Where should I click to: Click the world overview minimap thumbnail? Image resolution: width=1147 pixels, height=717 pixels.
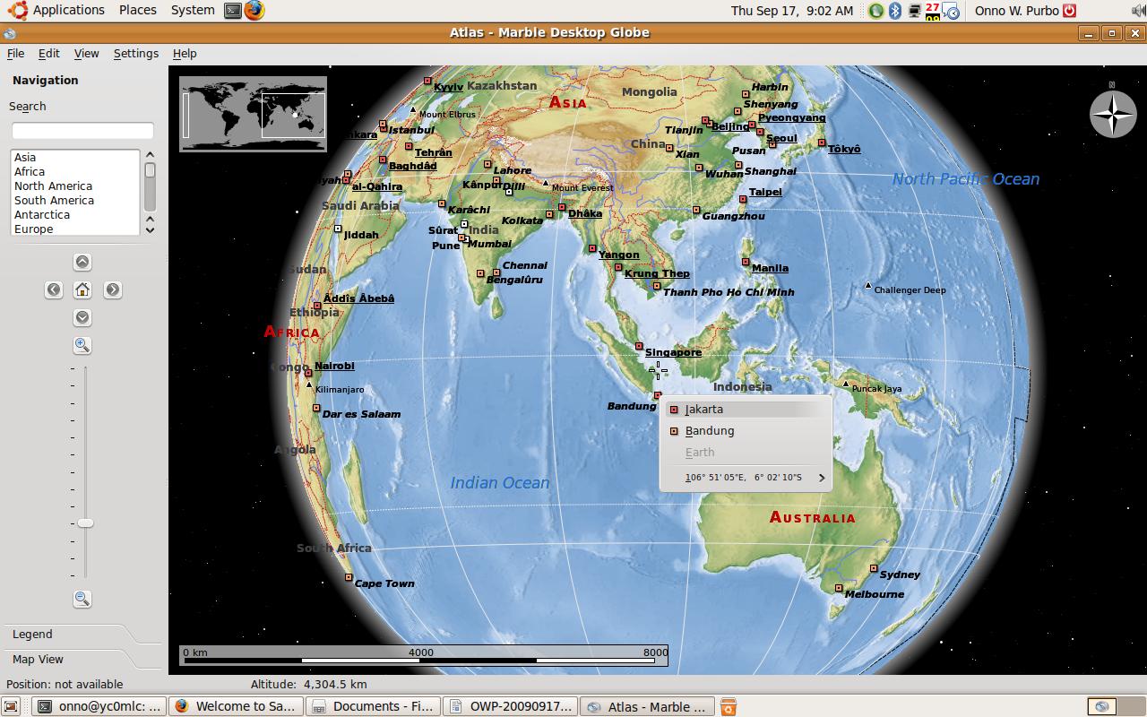[253, 114]
